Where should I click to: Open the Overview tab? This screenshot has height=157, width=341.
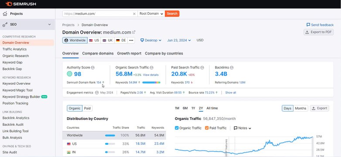click(71, 54)
